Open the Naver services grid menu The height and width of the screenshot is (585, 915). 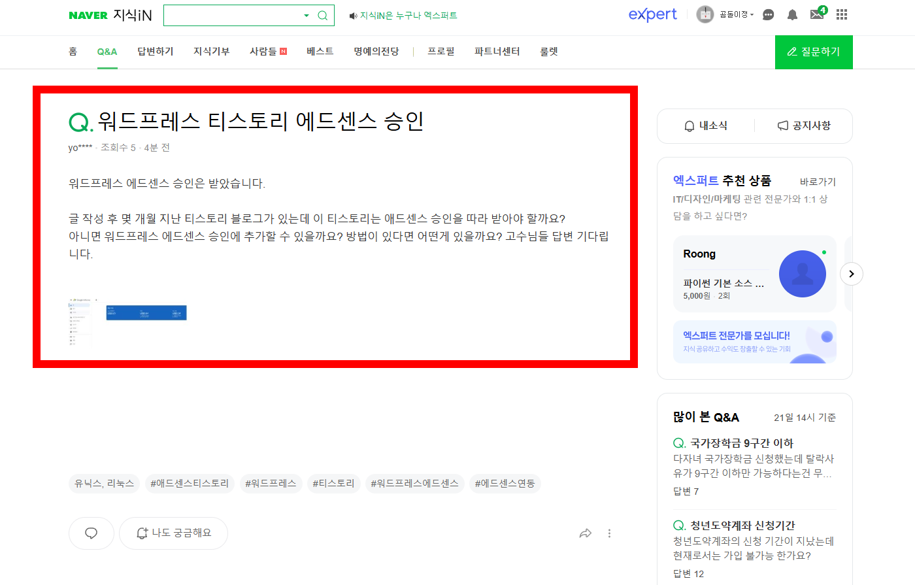(842, 14)
